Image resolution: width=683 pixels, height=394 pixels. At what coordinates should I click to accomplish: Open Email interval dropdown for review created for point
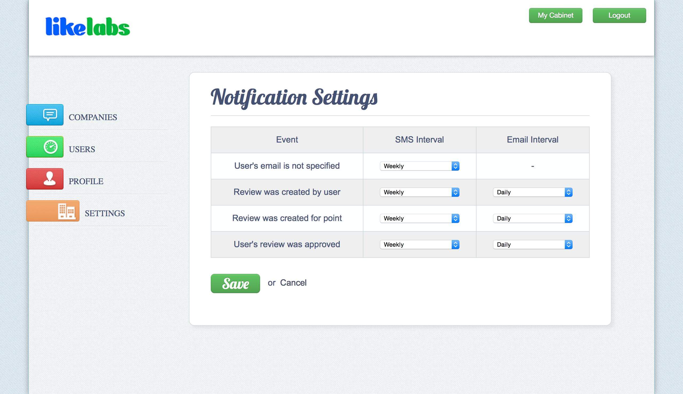click(533, 218)
